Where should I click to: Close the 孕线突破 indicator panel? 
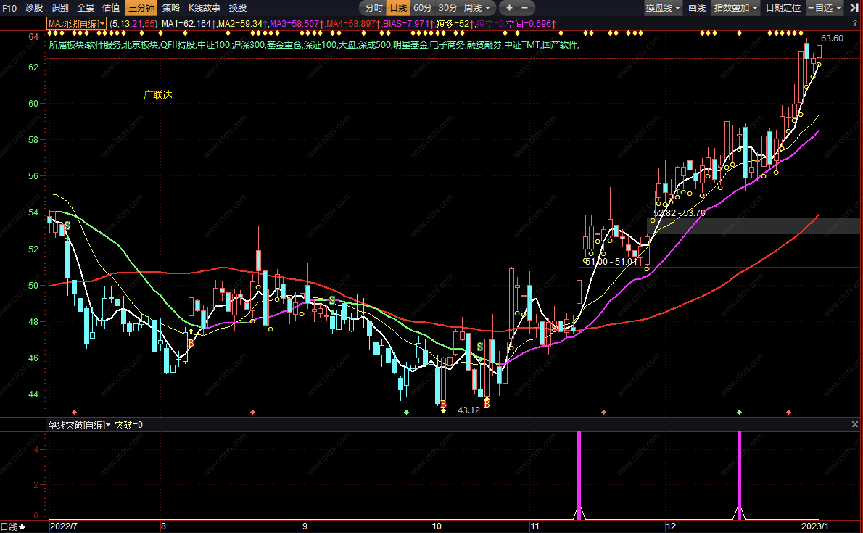click(855, 424)
